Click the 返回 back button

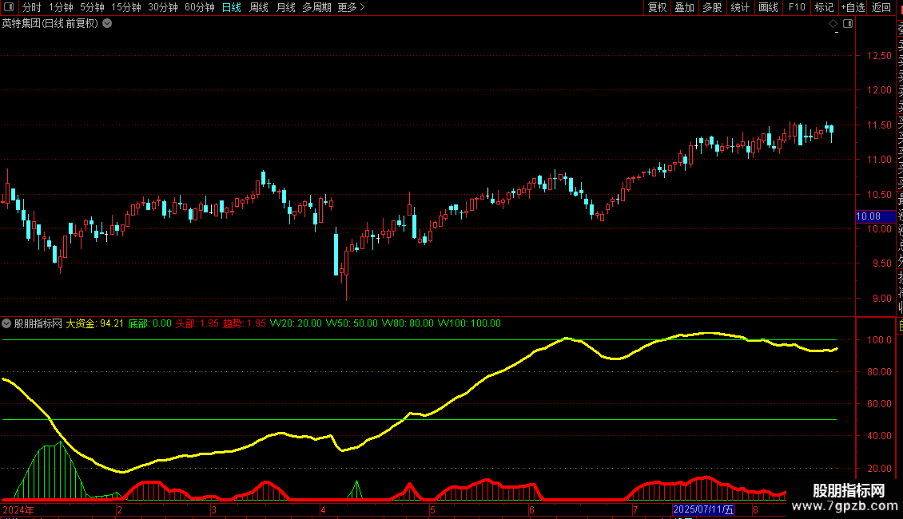(x=881, y=7)
